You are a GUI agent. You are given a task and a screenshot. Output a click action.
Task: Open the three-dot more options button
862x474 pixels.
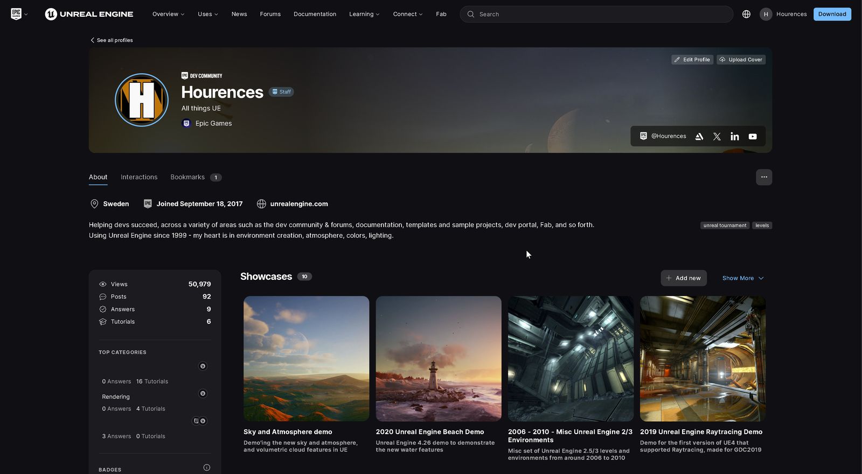(763, 177)
